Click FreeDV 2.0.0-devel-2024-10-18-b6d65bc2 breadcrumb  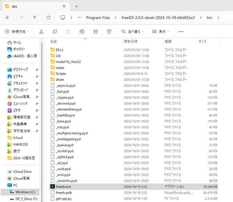(158, 18)
